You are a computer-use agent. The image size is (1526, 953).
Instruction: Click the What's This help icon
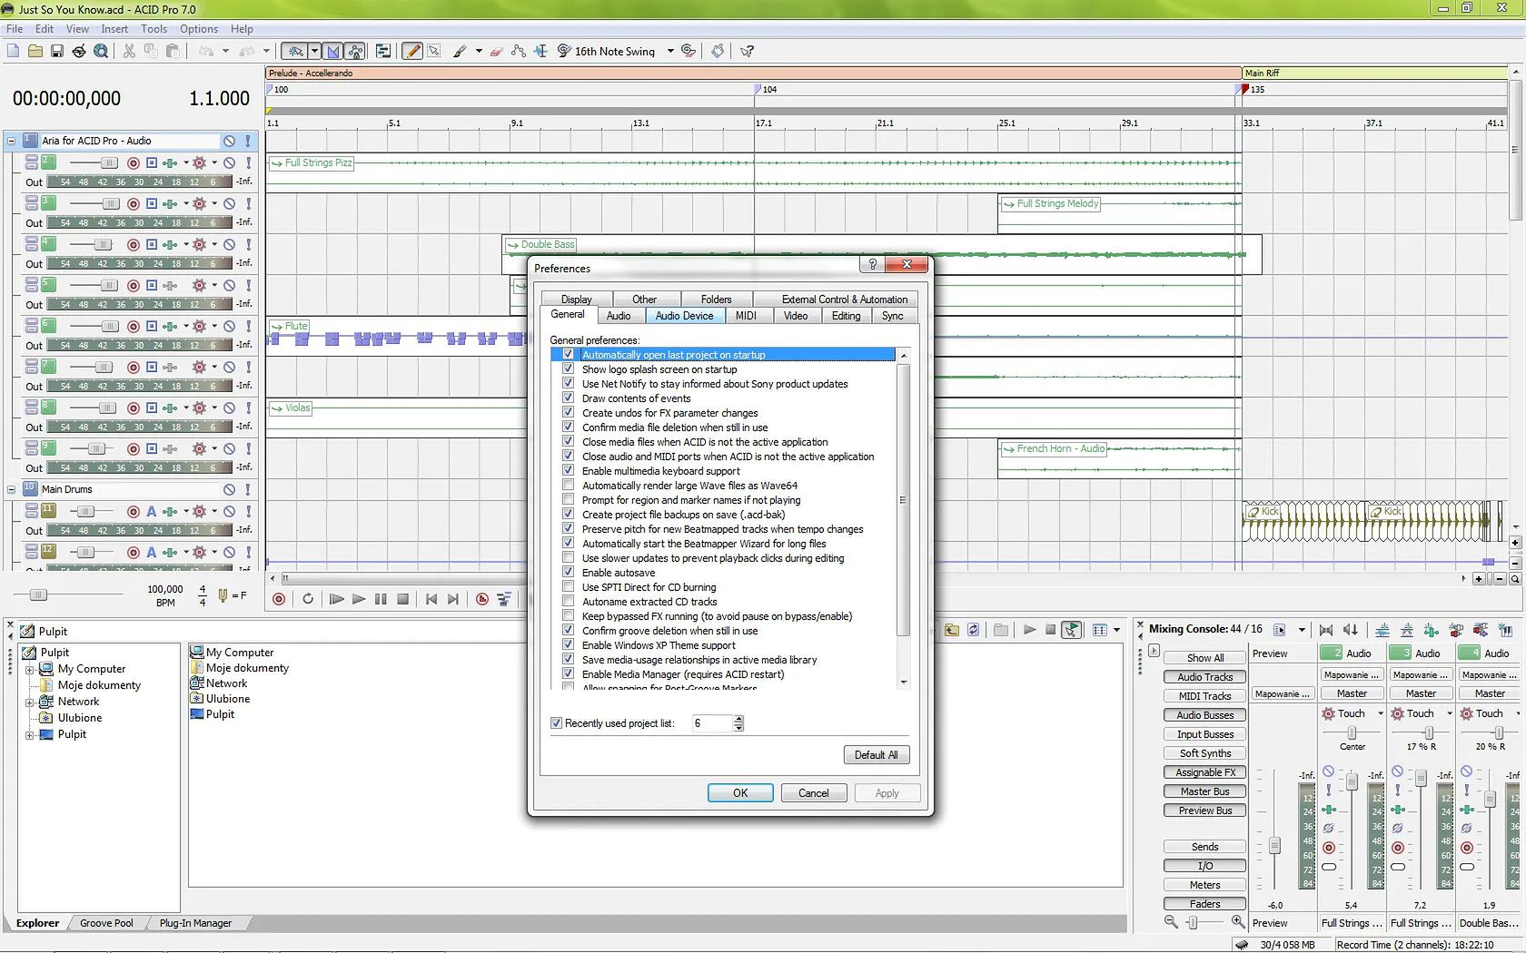747,52
